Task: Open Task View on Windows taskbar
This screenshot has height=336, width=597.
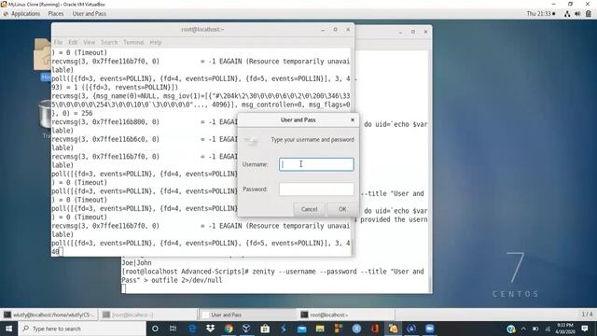Action: pyautogui.click(x=173, y=329)
